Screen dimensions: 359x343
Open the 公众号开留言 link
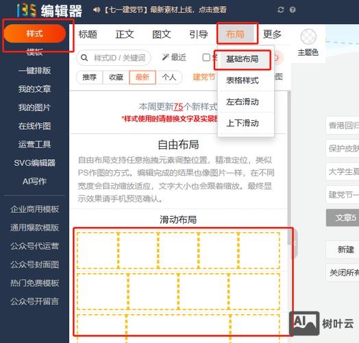34,302
